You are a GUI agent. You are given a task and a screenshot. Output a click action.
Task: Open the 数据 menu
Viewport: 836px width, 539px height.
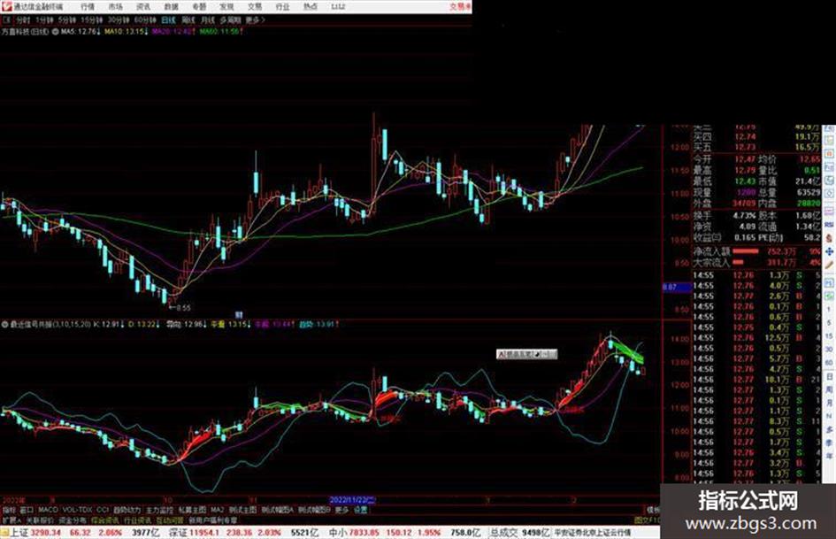tap(171, 7)
